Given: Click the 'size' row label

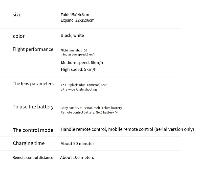Looking at the screenshot, I should pyautogui.click(x=17, y=15).
